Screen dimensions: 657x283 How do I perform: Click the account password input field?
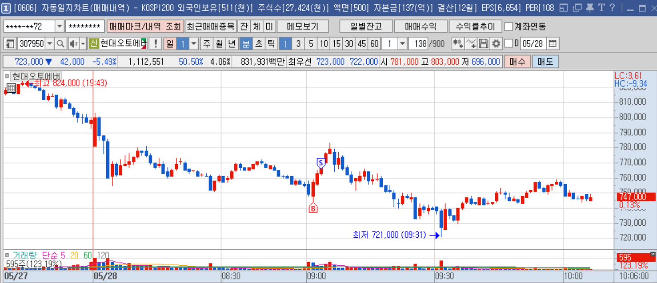click(85, 27)
